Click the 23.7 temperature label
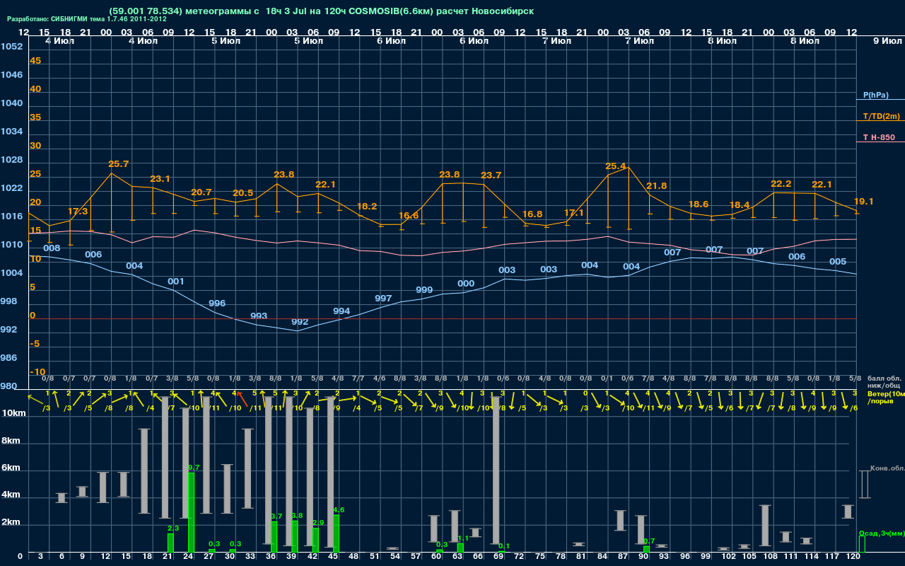Viewport: 905px width, 566px height. (491, 175)
